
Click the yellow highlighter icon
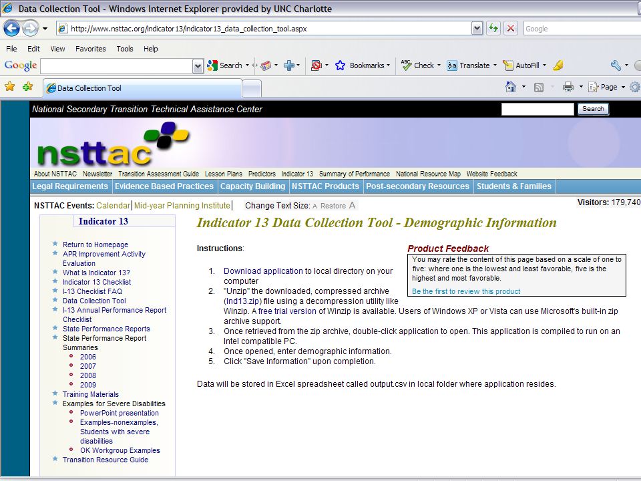pos(558,65)
